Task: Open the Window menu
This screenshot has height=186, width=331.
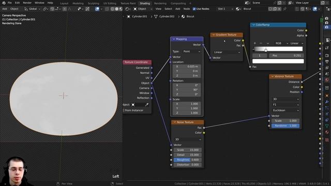Action: pos(39,3)
